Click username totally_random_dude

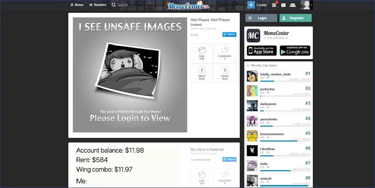275,74
